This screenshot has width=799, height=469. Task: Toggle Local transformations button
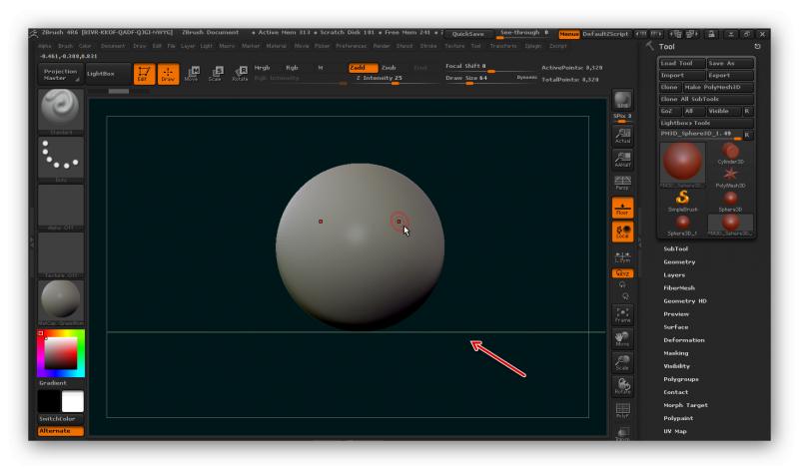[622, 232]
